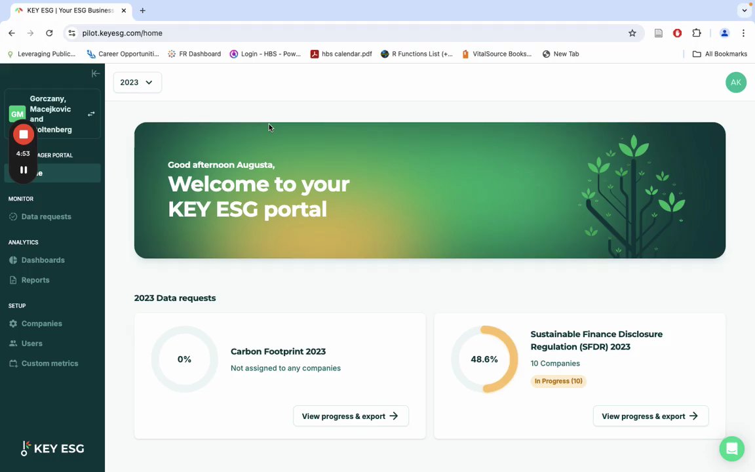Click the Users people icon

(x=13, y=344)
